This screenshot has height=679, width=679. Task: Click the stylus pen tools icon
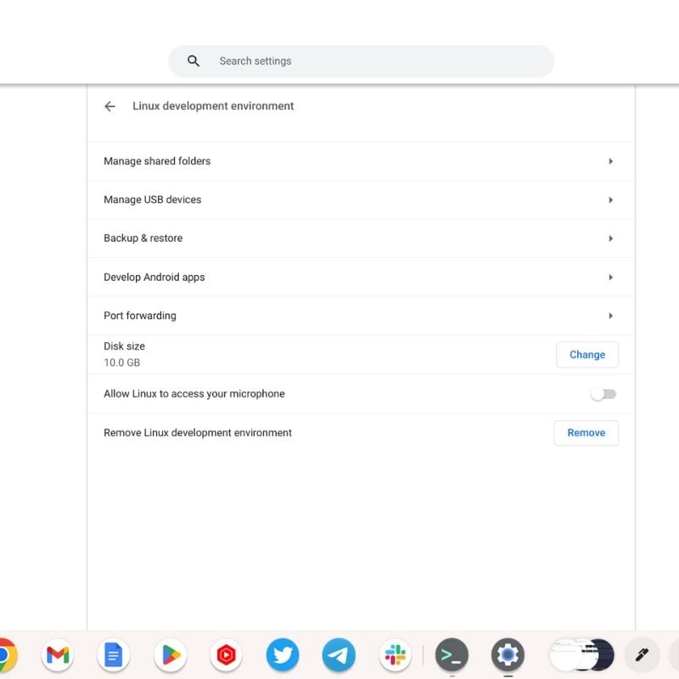click(642, 654)
